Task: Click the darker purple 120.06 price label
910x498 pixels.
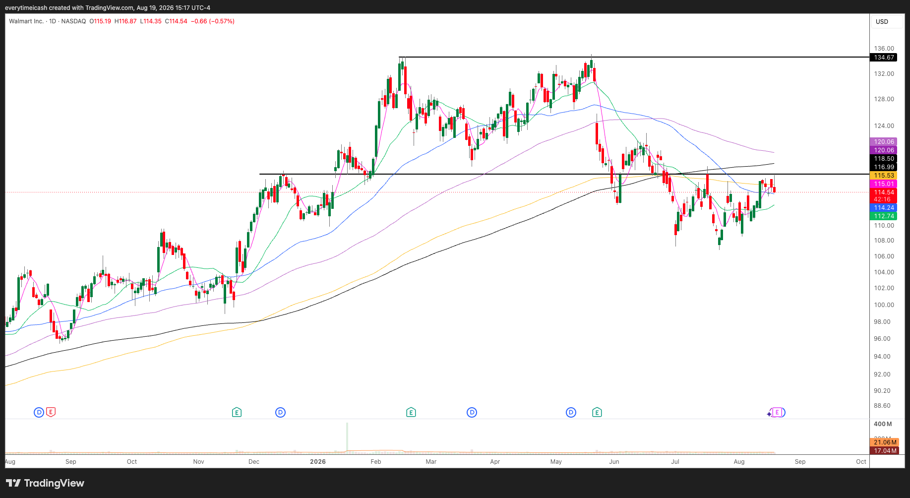Action: [x=884, y=150]
